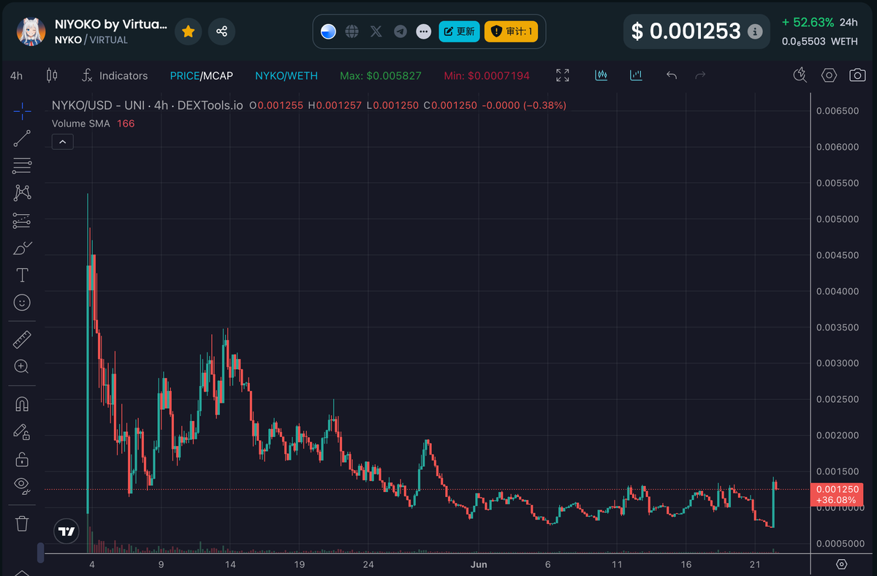
Task: Open the quick search lightning icon
Action: pyautogui.click(x=800, y=75)
